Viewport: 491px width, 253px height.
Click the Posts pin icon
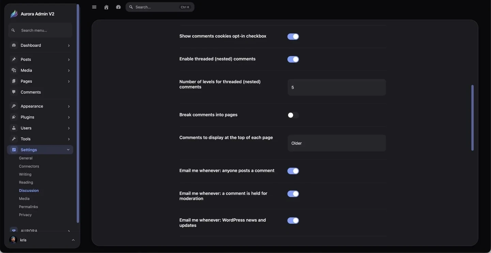(14, 59)
